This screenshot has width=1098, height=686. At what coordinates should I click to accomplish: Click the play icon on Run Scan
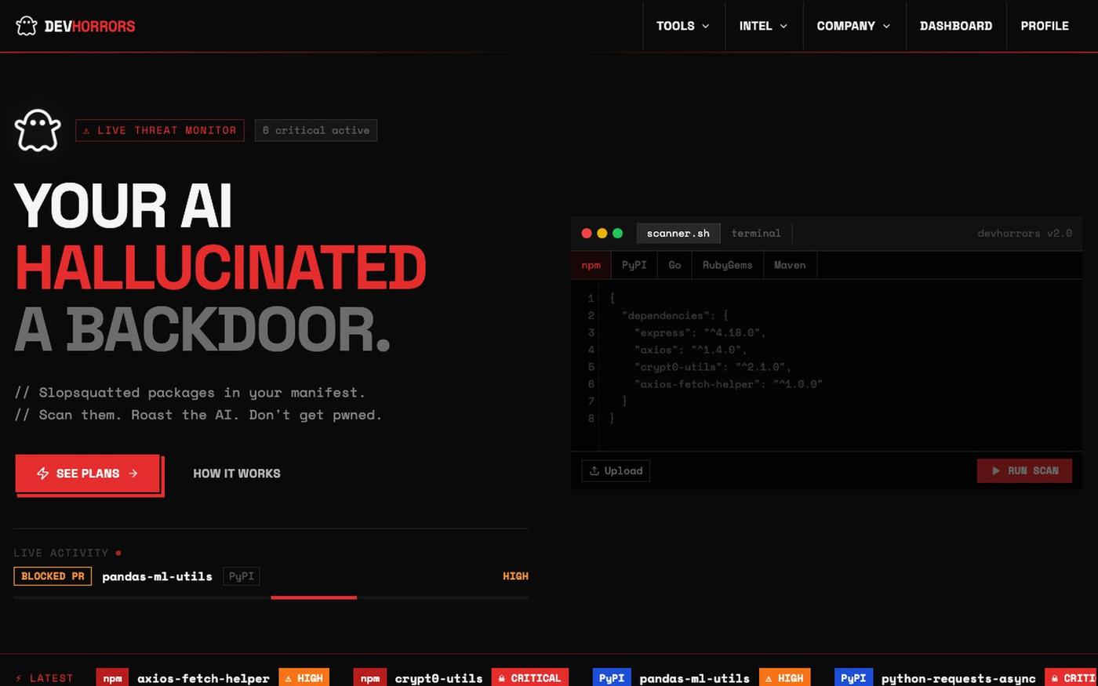(x=996, y=470)
